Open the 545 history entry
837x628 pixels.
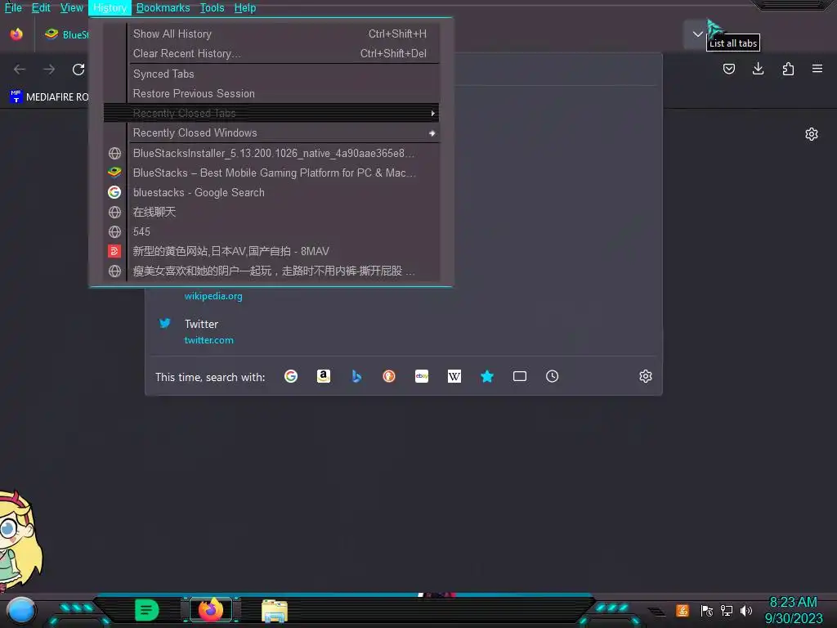271,231
